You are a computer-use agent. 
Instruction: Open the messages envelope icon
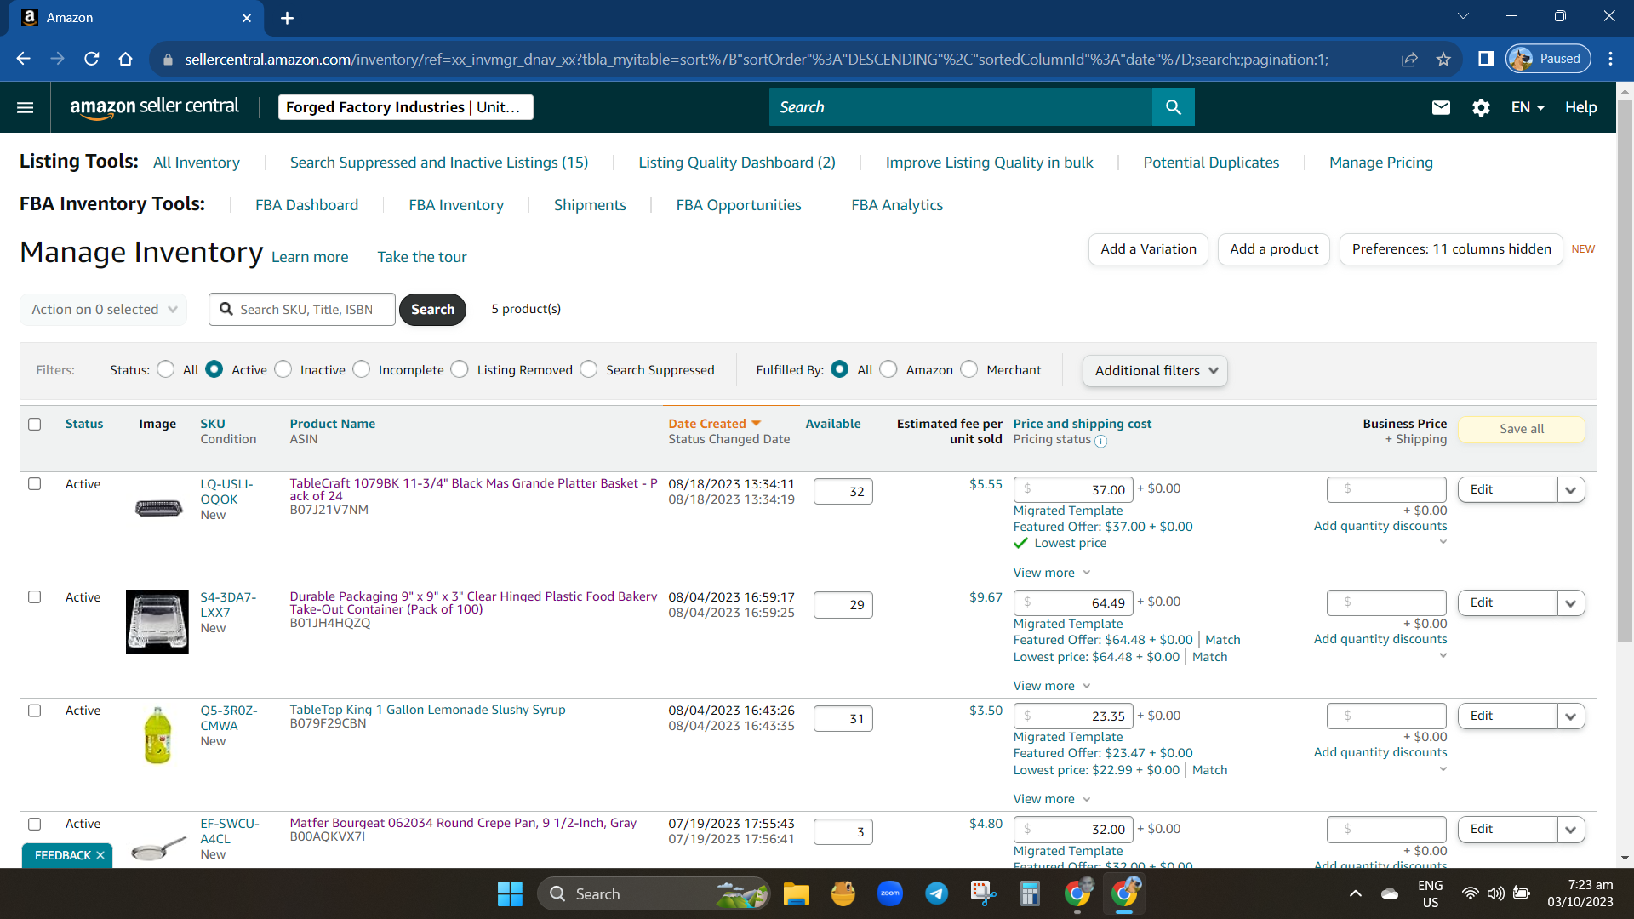[x=1441, y=107]
